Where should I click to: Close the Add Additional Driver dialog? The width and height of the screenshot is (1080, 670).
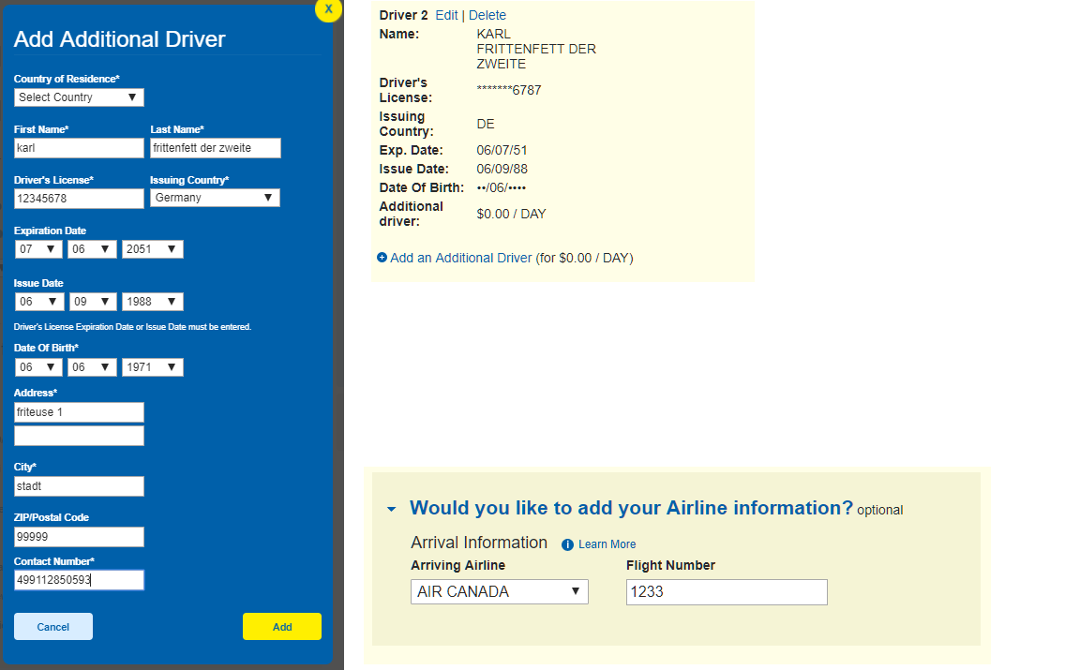click(x=328, y=8)
